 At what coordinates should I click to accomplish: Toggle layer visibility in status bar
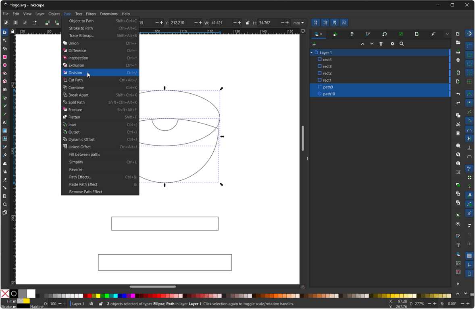[x=92, y=304]
